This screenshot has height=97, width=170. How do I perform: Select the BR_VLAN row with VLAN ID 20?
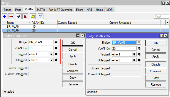85,30
